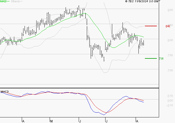Image resolution: width=175 pixels, height=123 pixels.
Task: Click the red 842 resistance level label
Action: click(168, 26)
